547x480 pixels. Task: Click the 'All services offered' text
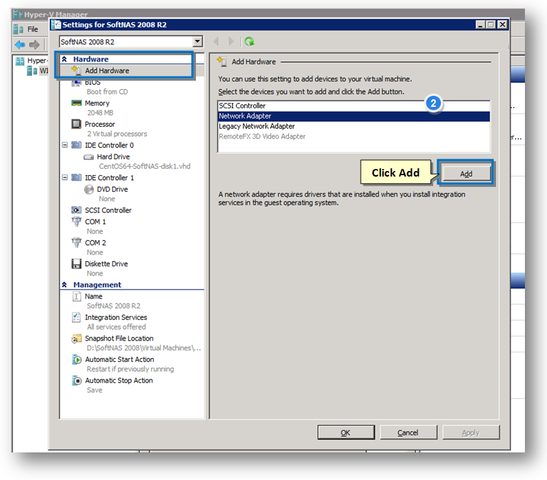[116, 327]
